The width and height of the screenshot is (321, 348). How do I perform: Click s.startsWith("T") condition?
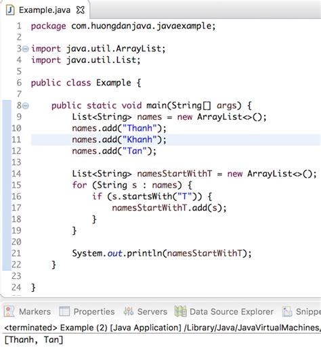154,196
